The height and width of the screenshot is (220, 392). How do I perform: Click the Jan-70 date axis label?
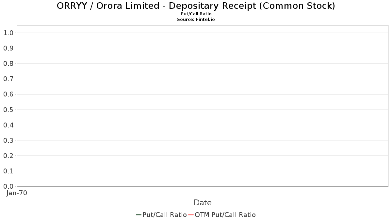point(17,193)
